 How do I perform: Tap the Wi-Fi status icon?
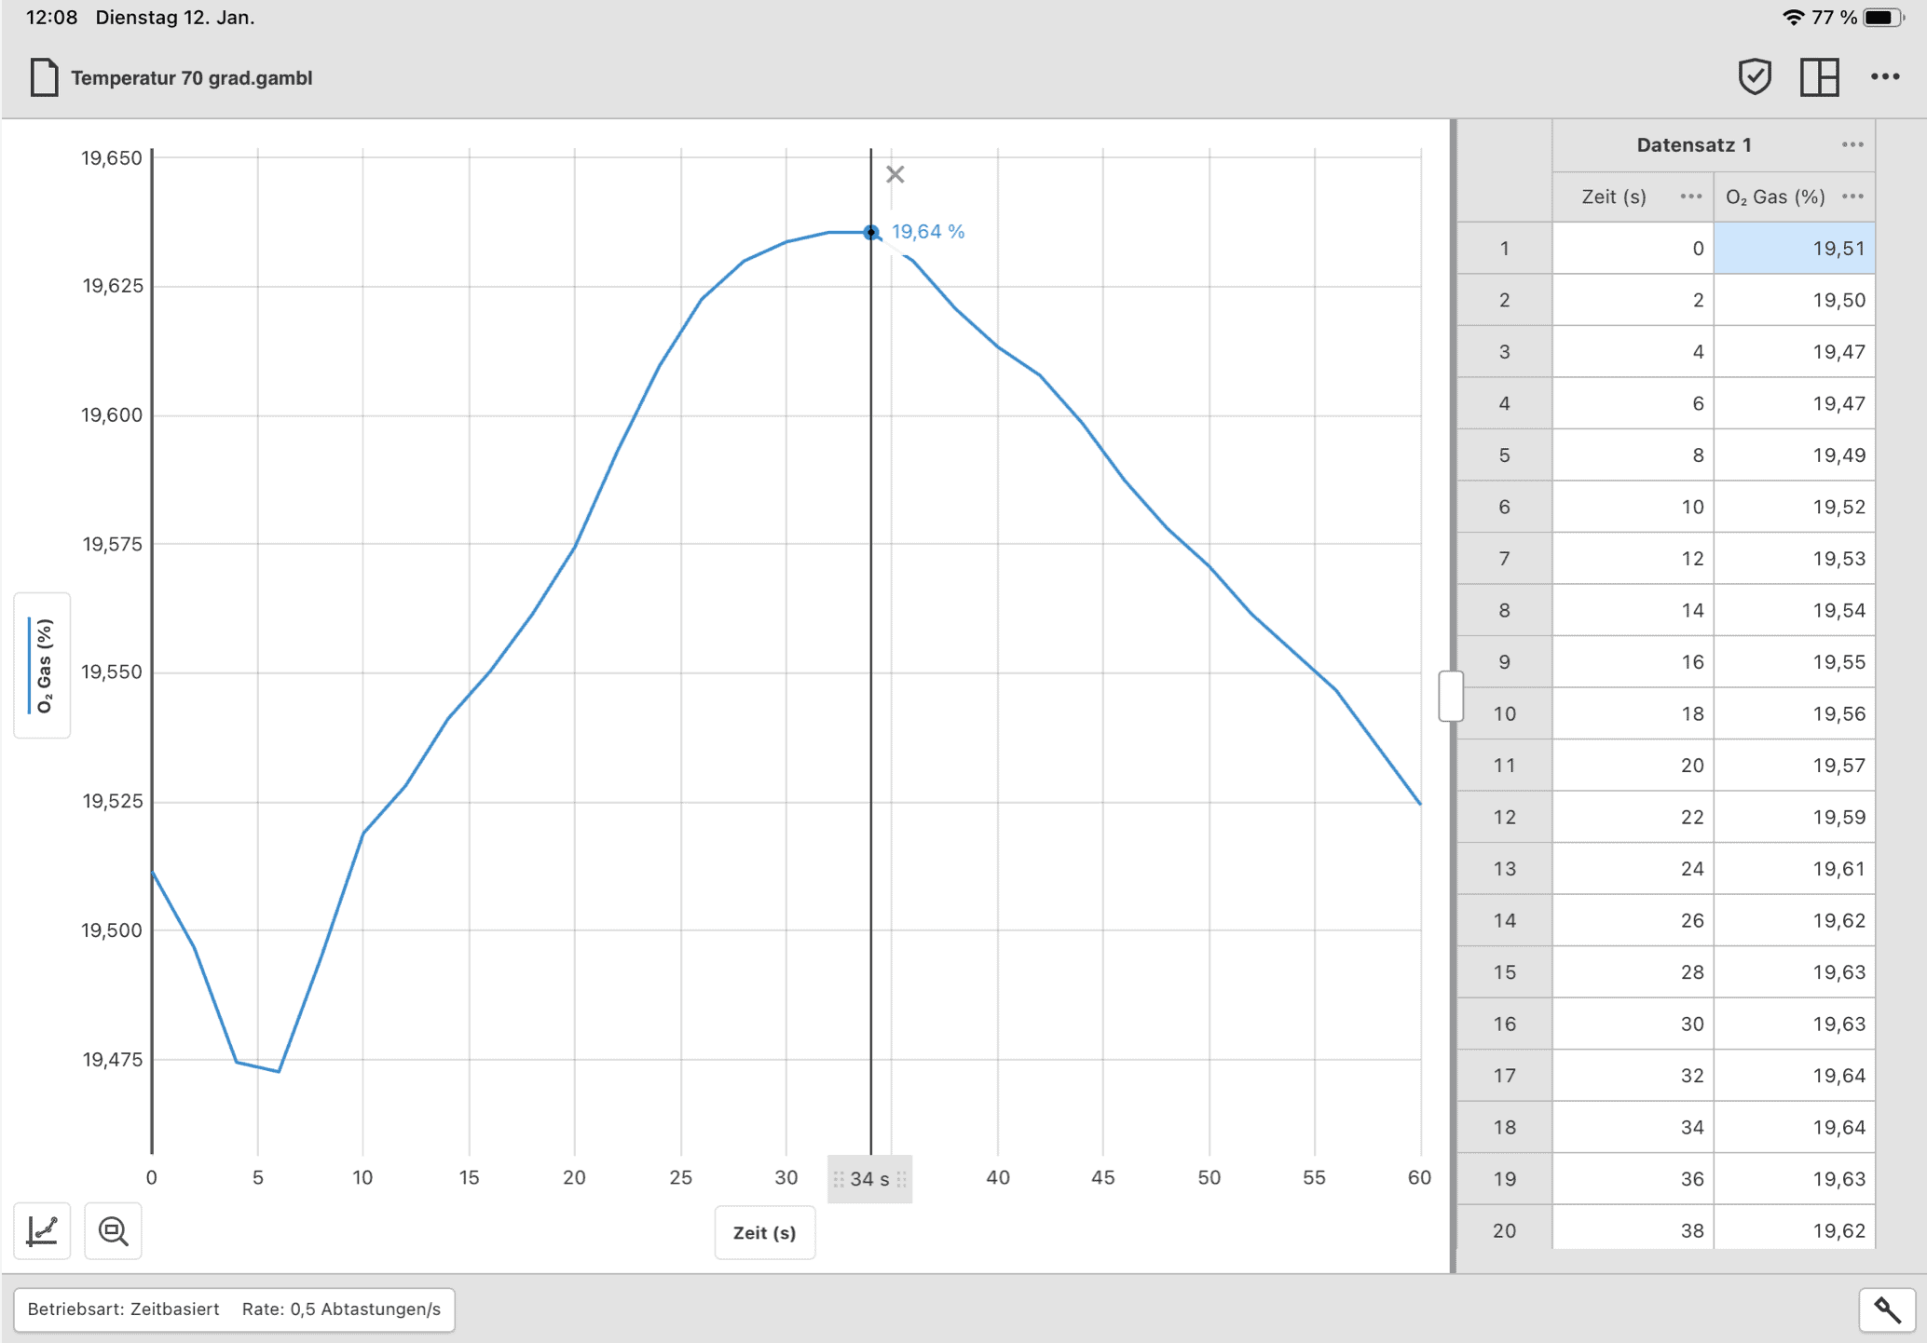click(1793, 18)
